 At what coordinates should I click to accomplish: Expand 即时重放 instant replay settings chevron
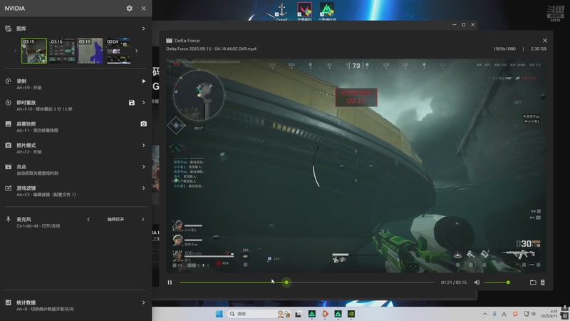pyautogui.click(x=144, y=103)
